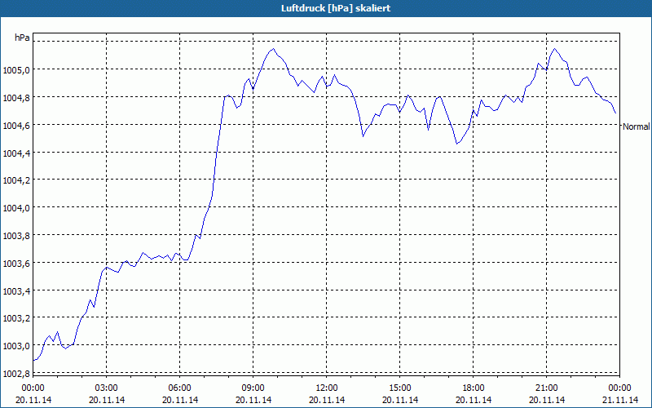The image size is (652, 408).
Task: Click the 15:00 time label
Action: pyautogui.click(x=400, y=388)
